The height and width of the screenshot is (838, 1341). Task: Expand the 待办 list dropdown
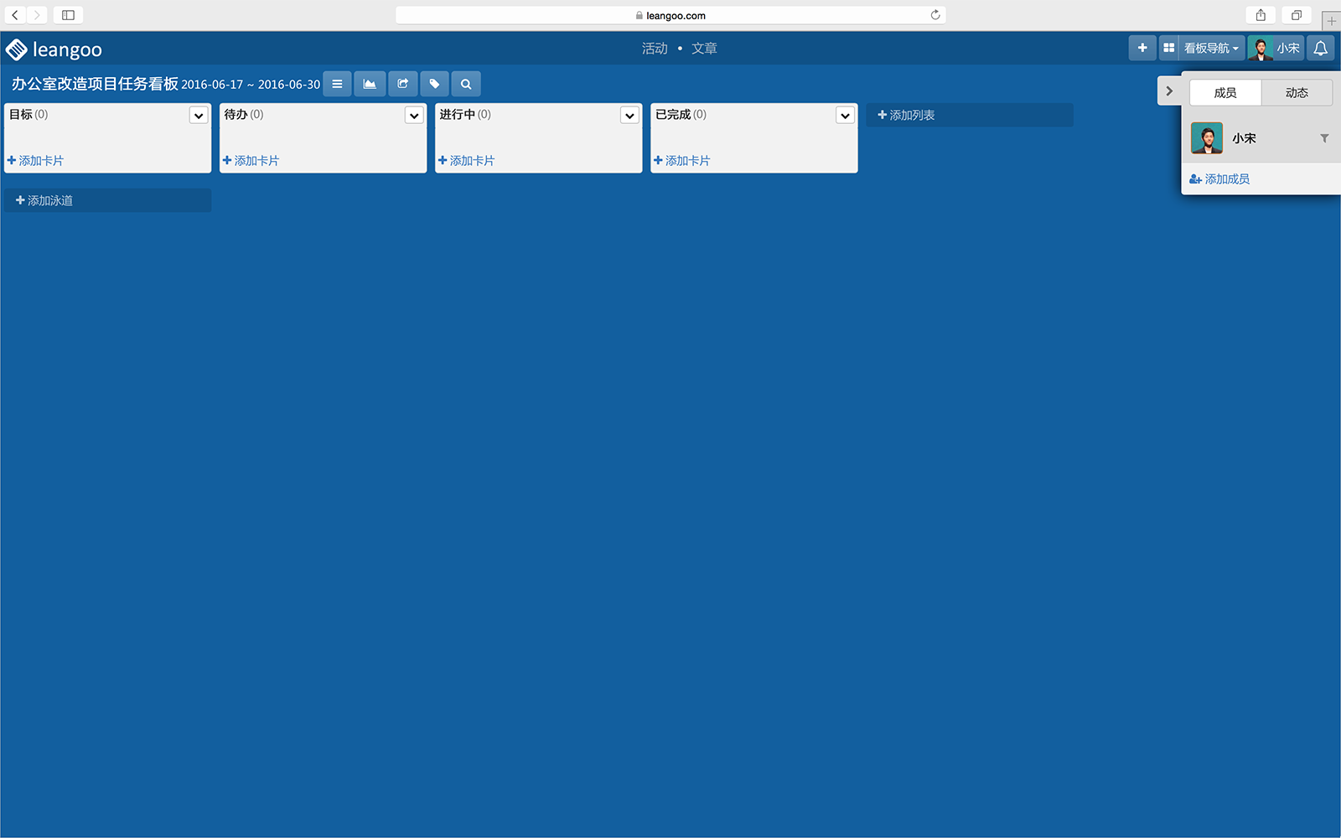pyautogui.click(x=414, y=116)
